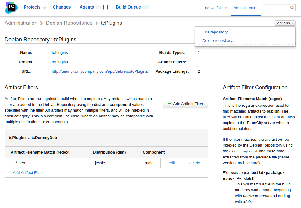Click the Artifact Filters section heading

[21, 88]
